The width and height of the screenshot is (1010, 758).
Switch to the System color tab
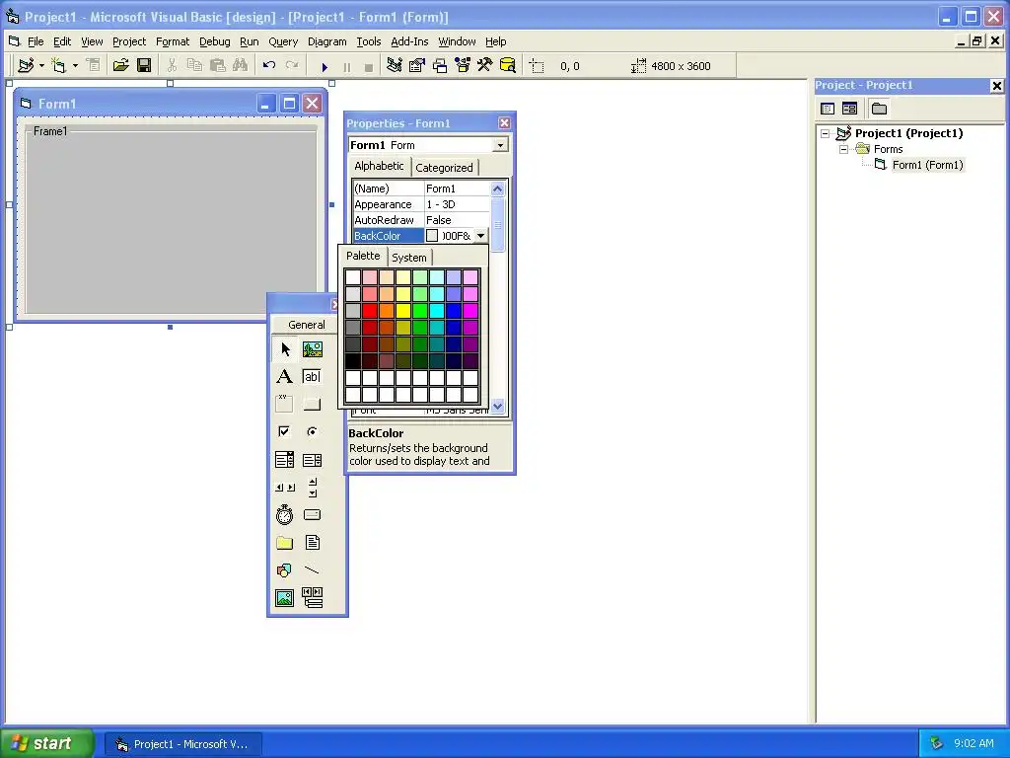click(x=409, y=258)
